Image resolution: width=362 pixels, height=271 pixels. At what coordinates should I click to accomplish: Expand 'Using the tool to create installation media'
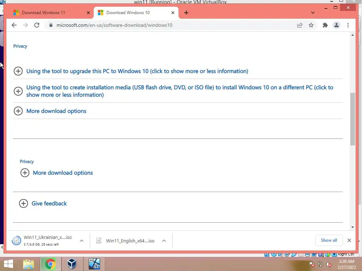pos(180,91)
